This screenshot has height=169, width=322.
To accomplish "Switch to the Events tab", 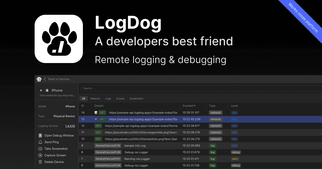I will 120,99.
